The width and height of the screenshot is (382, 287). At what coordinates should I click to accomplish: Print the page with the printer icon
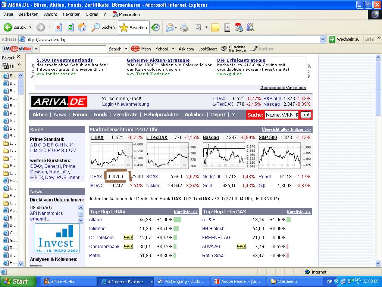pyautogui.click(x=184, y=27)
